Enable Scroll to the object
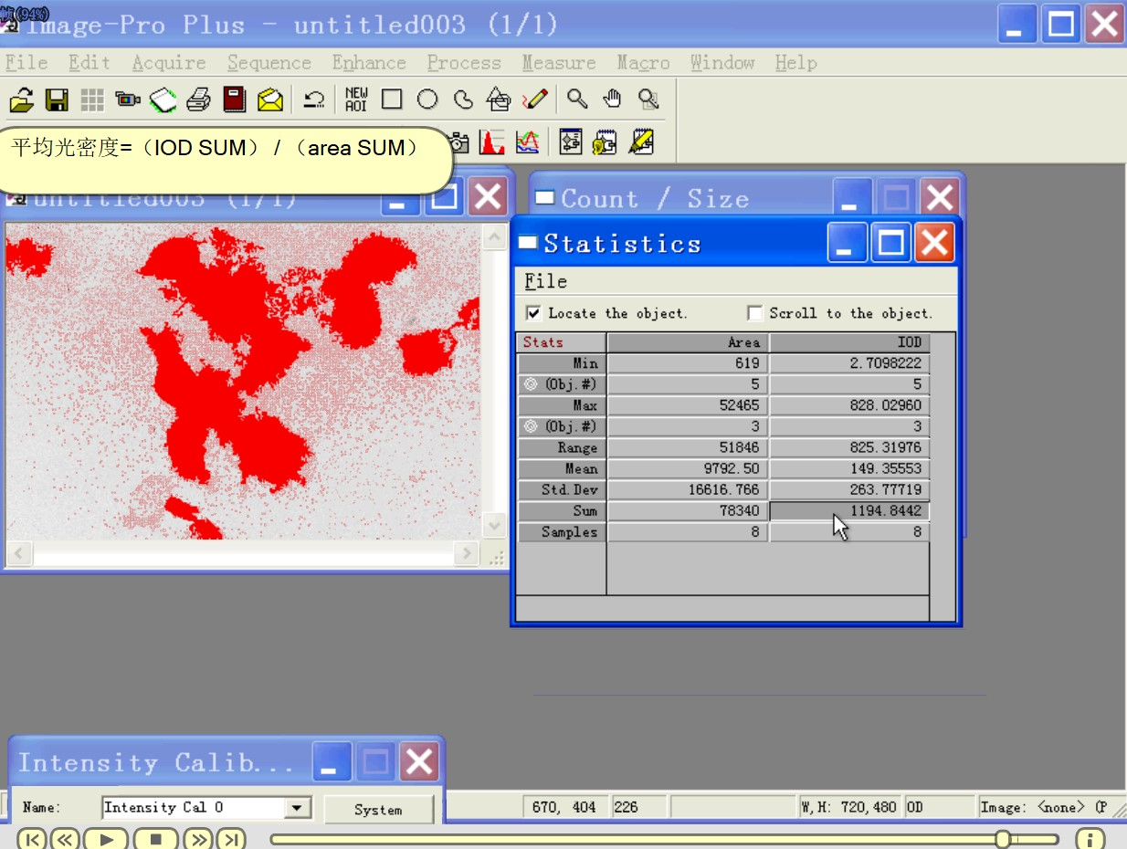Viewport: 1127px width, 849px height. click(754, 313)
